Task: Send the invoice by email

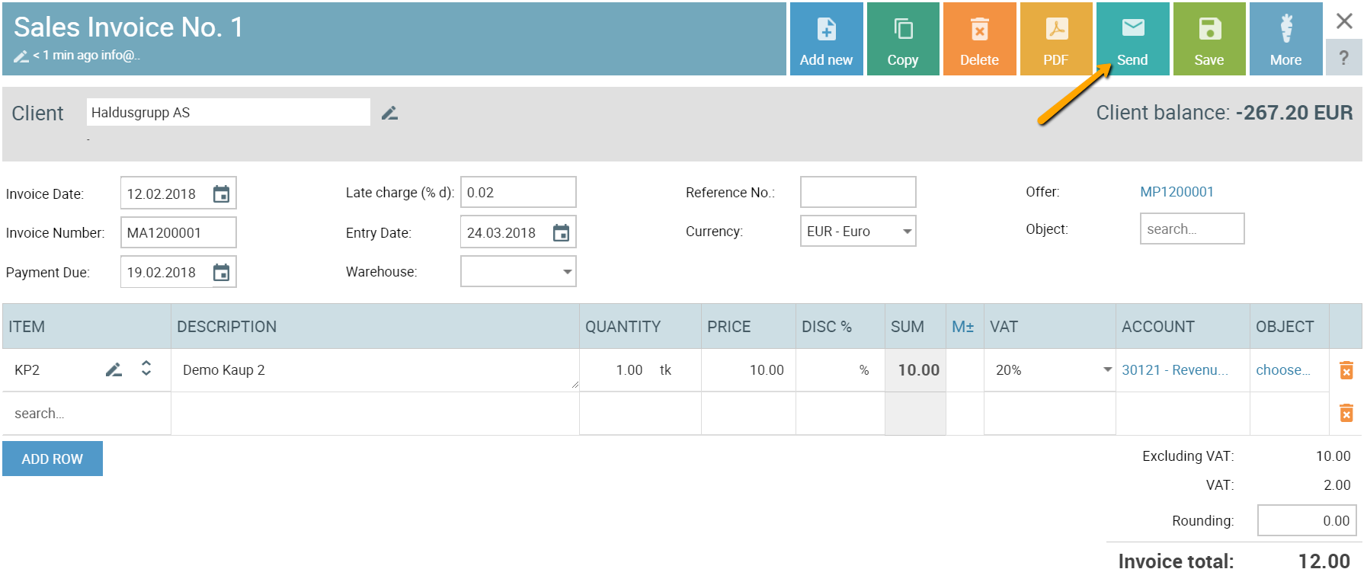Action: pos(1132,39)
